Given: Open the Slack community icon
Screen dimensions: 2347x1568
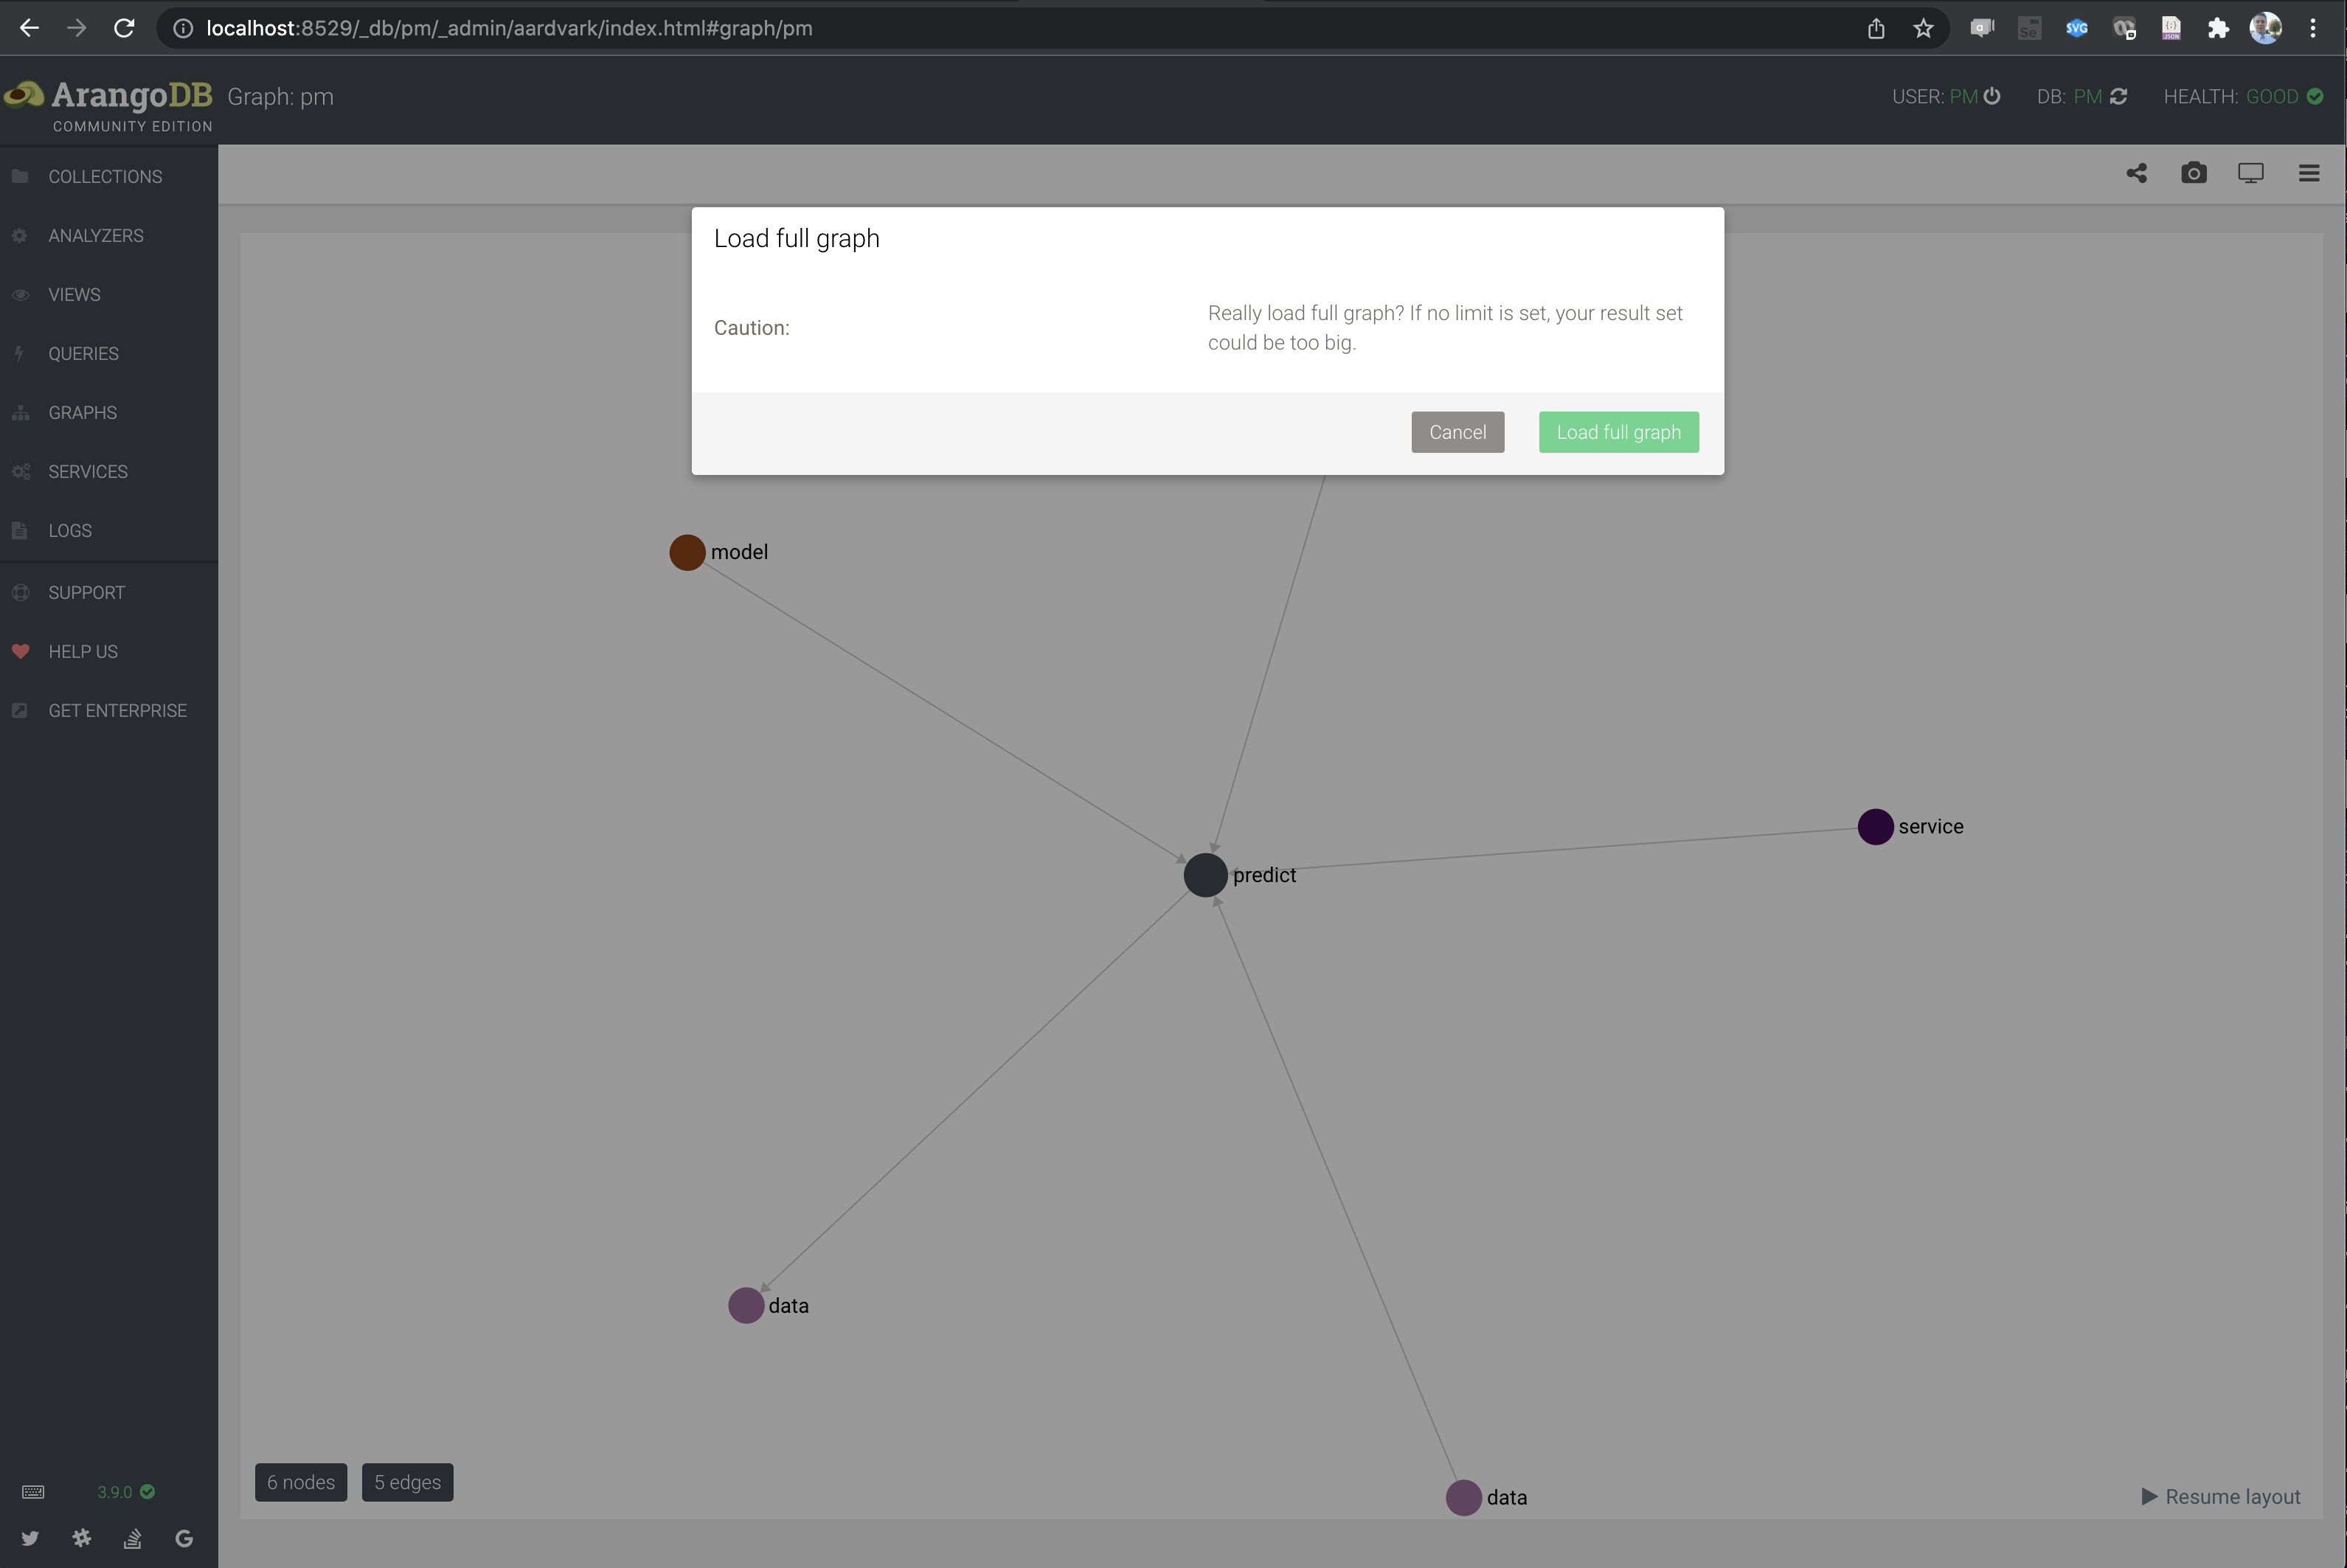Looking at the screenshot, I should point(82,1538).
